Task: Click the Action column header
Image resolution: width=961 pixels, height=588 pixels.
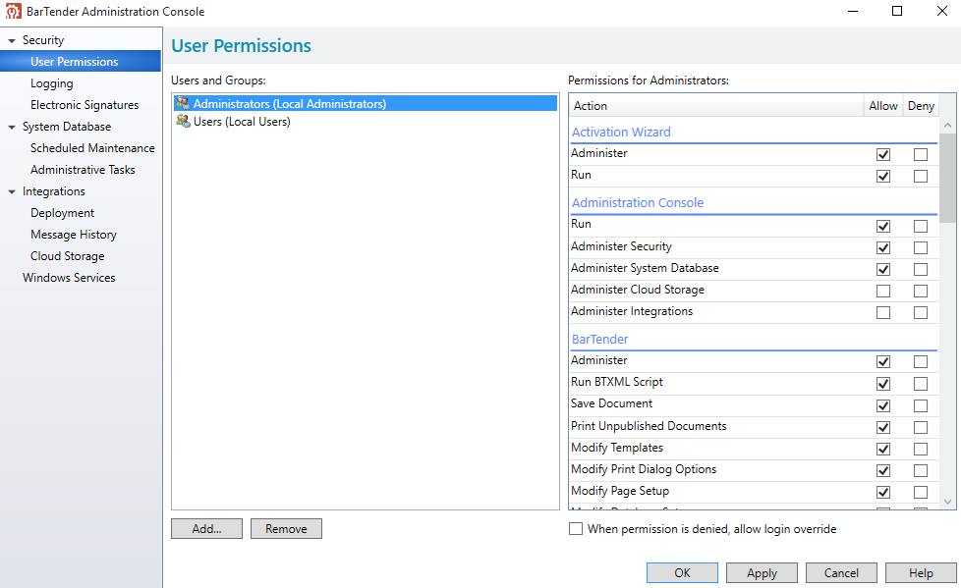Action: pos(716,105)
